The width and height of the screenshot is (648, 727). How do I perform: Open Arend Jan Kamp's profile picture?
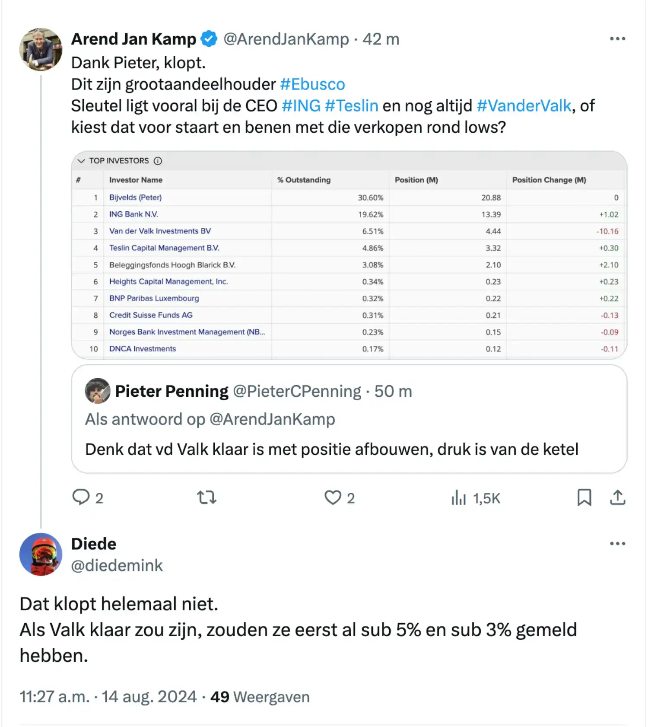pos(41,49)
